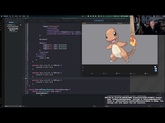Open the Source Control navigator icon
The image size is (165, 123).
tap(8, 20)
